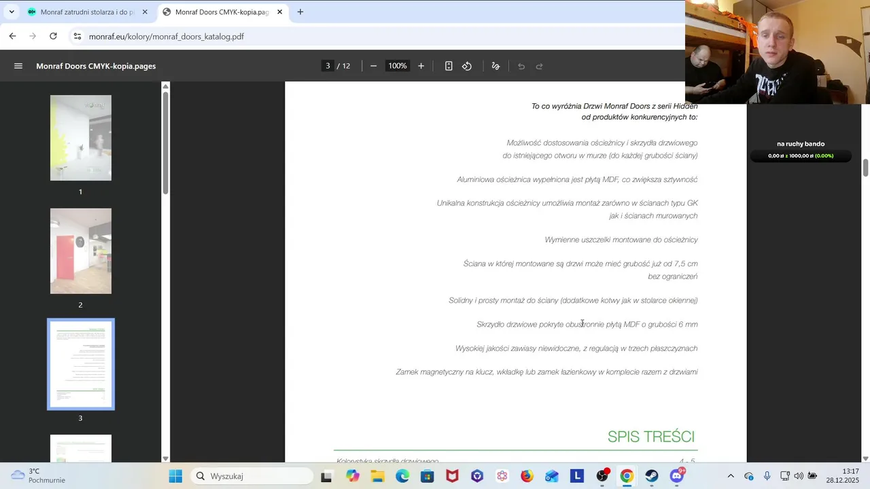This screenshot has height=489, width=870.
Task: Close the Monraf zatrudni stolarza tab
Action: pyautogui.click(x=145, y=12)
